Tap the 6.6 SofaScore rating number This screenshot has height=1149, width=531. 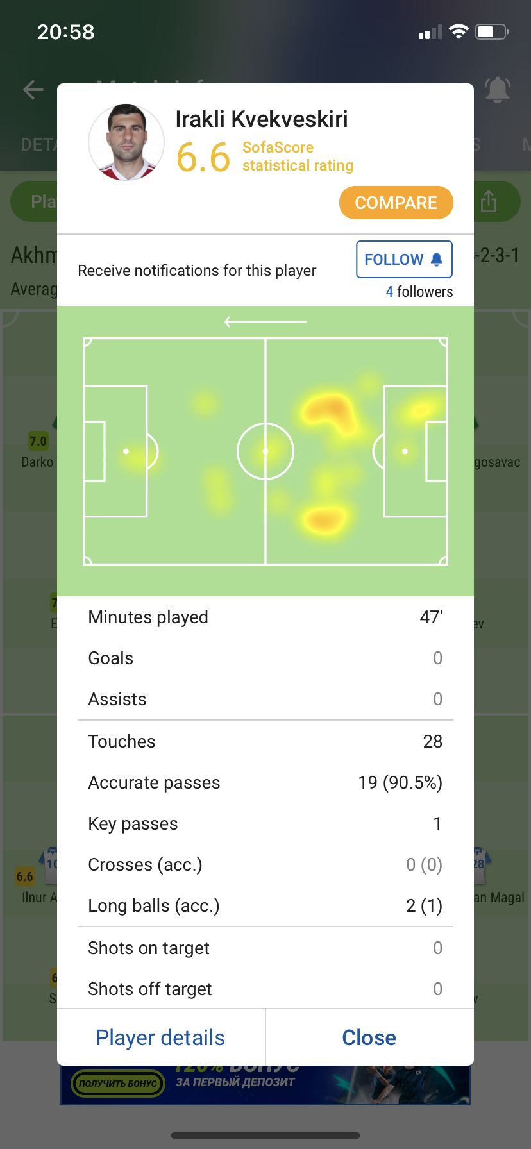pos(203,158)
